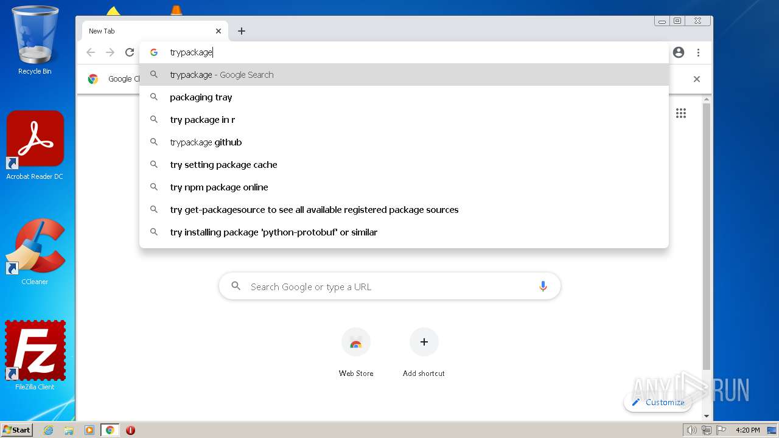Pick 'try setting package cache' suggestion
The width and height of the screenshot is (779, 438).
[404, 165]
